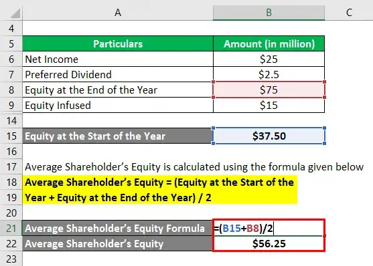Click the Preferred Dividend cell
Screen dimensions: 373x266
coord(118,74)
